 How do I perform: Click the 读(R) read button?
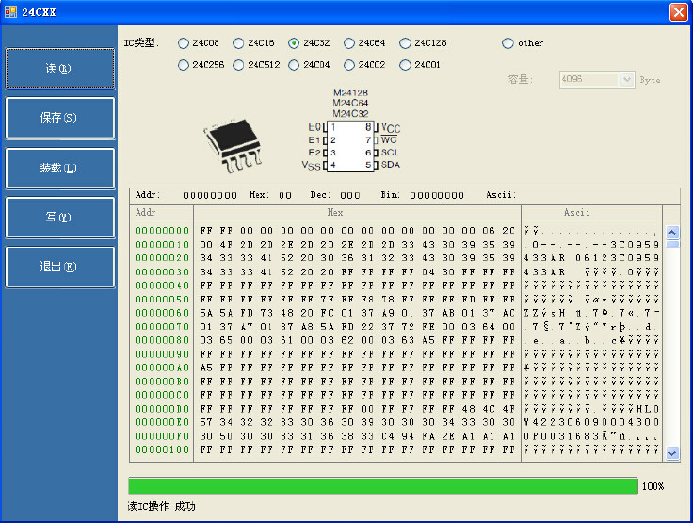click(x=60, y=69)
